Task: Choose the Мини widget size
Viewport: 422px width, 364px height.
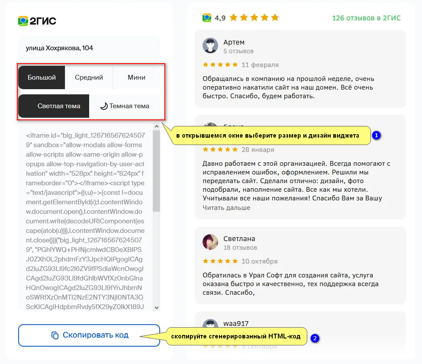Action: click(136, 77)
